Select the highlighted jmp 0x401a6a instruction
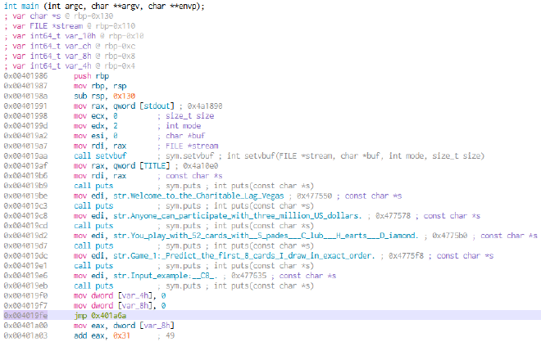 (x=100, y=316)
